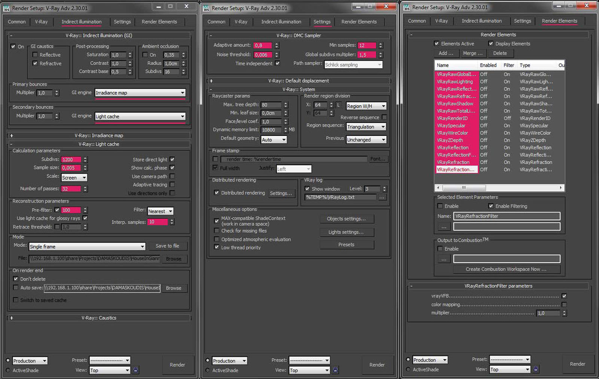Increment light cache Subdivs spinner
The height and width of the screenshot is (379, 599).
point(85,158)
